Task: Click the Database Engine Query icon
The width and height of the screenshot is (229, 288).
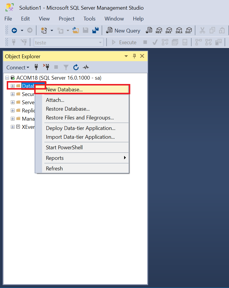Action: [x=149, y=30]
